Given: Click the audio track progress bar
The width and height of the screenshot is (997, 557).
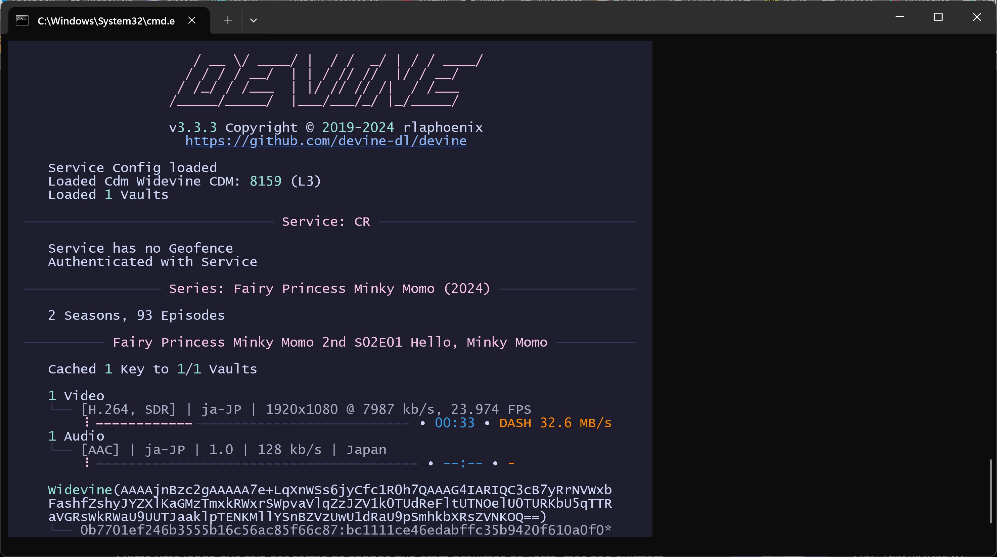Looking at the screenshot, I should click(256, 463).
